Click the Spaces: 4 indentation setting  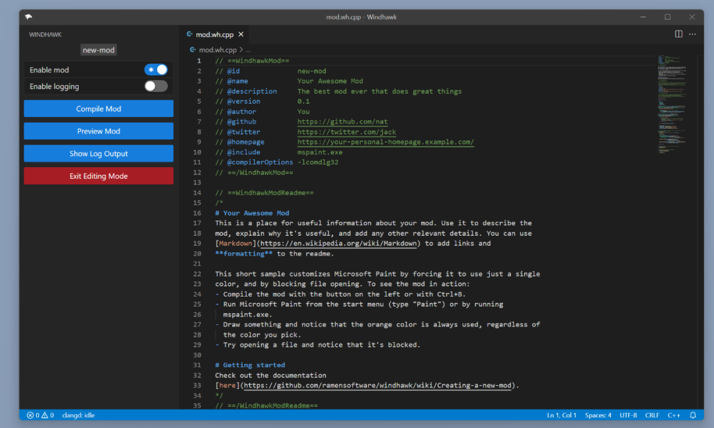point(598,415)
